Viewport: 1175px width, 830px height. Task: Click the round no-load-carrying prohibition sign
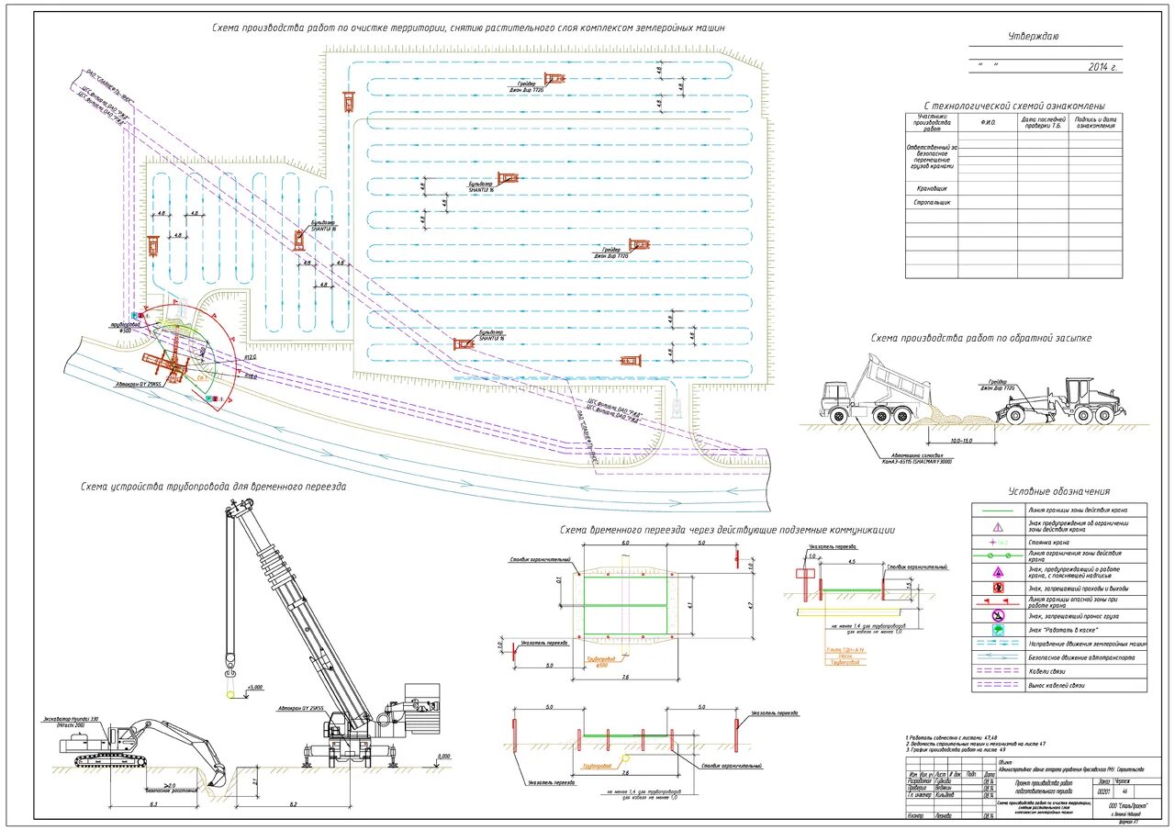[999, 615]
